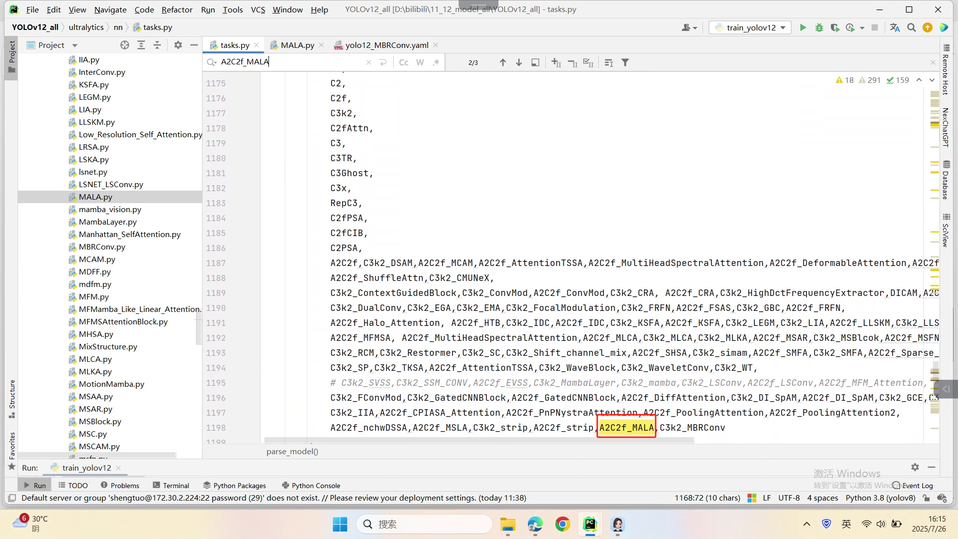Run with coverage icon
This screenshot has height=539, width=958.
pos(835,27)
